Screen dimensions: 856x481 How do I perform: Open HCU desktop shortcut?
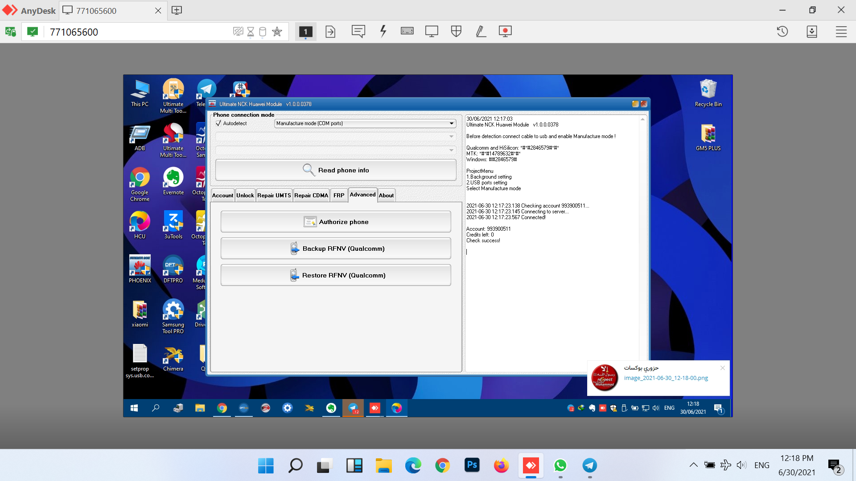point(140,225)
